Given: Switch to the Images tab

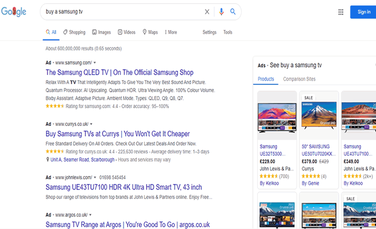Looking at the screenshot, I should click(101, 32).
